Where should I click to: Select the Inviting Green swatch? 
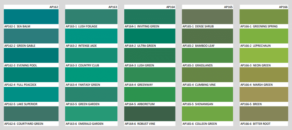(x=149, y=17)
